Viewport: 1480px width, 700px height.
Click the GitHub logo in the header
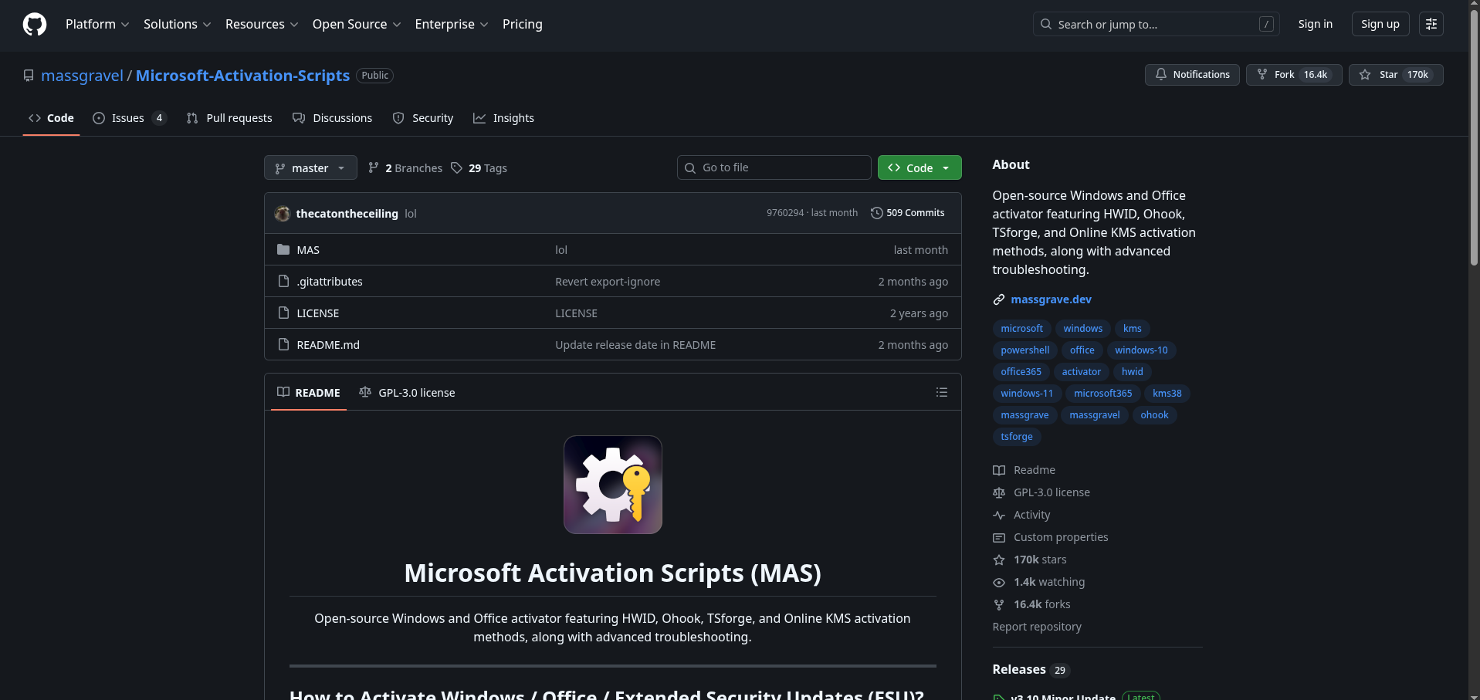[x=33, y=24]
